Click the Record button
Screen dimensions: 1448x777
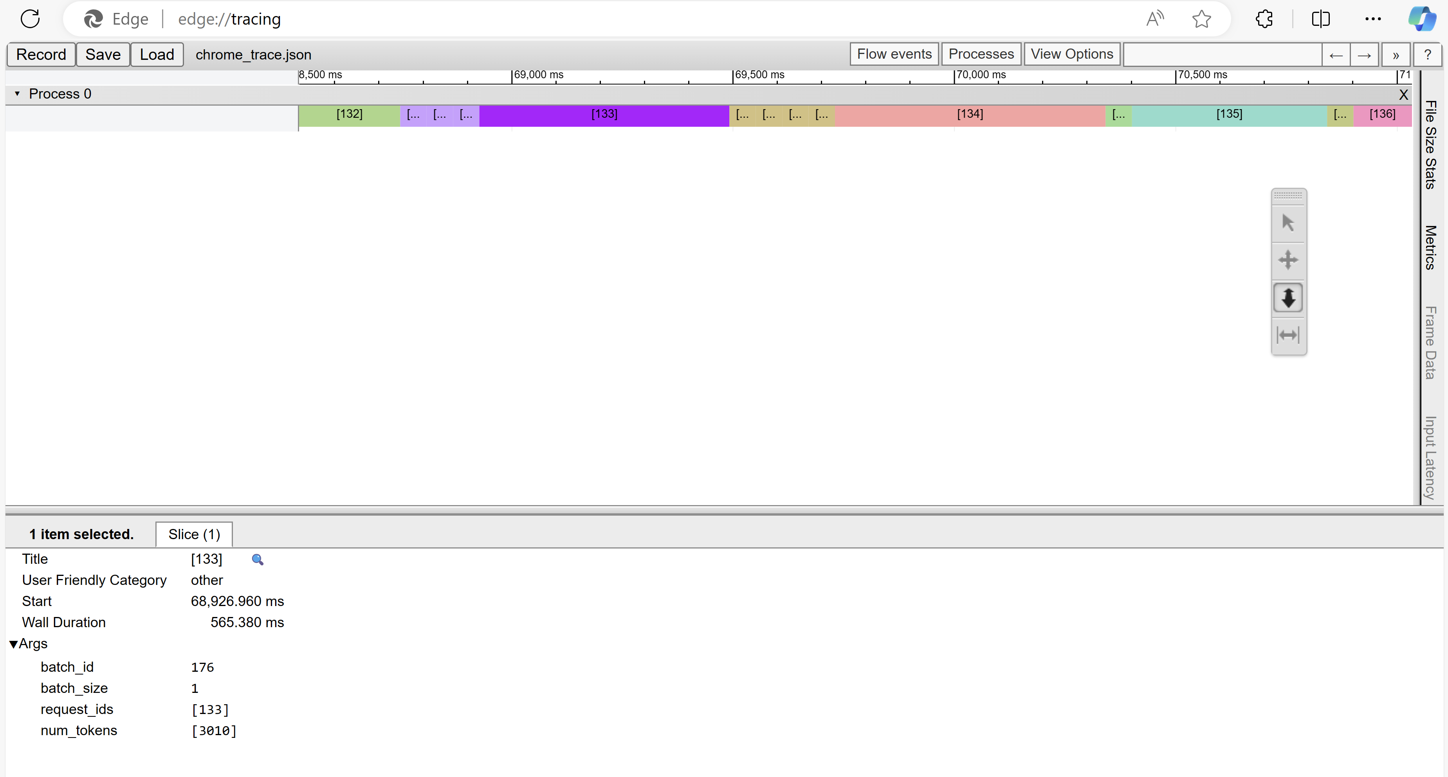[41, 54]
